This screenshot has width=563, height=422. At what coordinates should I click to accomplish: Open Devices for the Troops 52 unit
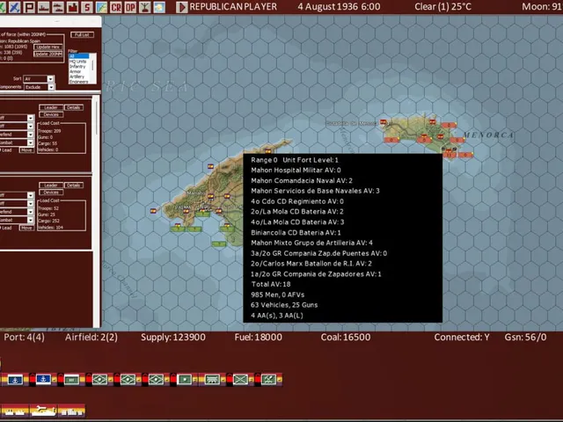(51, 193)
